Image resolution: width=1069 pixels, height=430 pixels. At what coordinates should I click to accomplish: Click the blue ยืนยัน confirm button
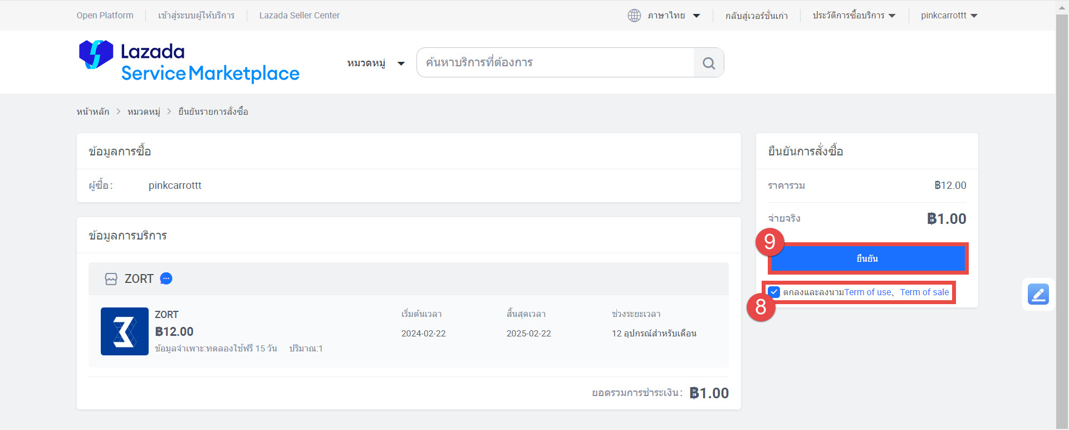(x=867, y=258)
